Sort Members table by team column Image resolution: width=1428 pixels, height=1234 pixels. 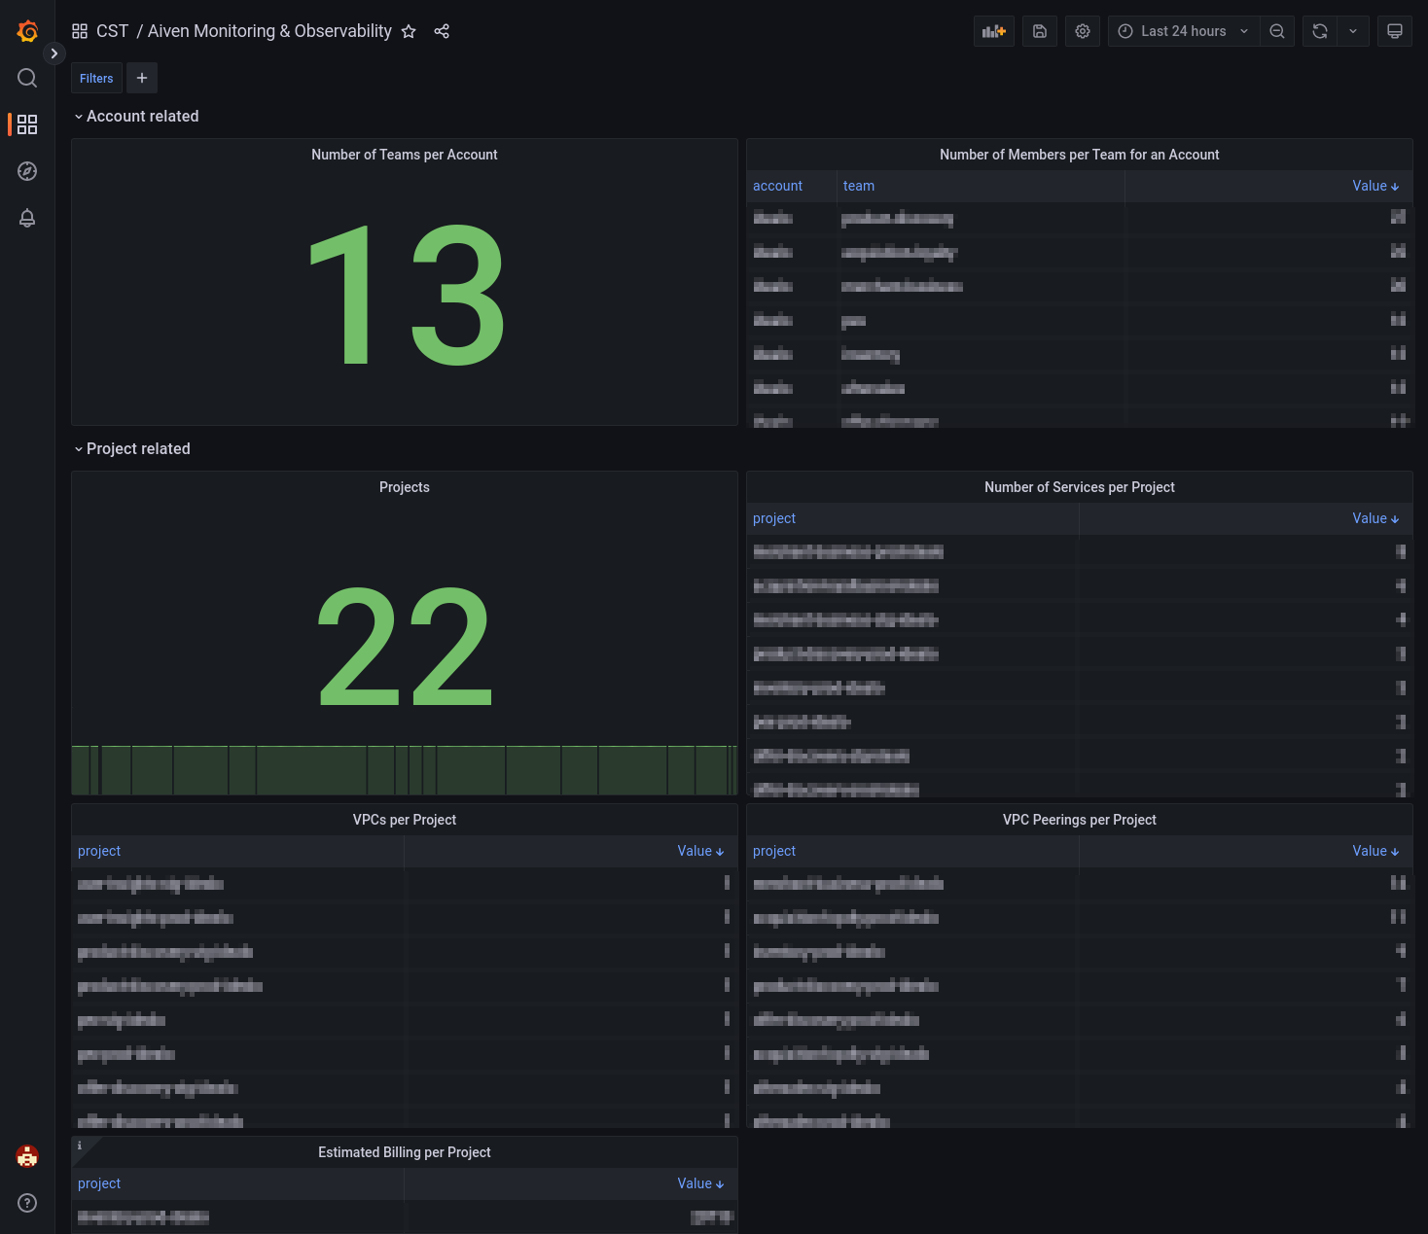point(859,186)
